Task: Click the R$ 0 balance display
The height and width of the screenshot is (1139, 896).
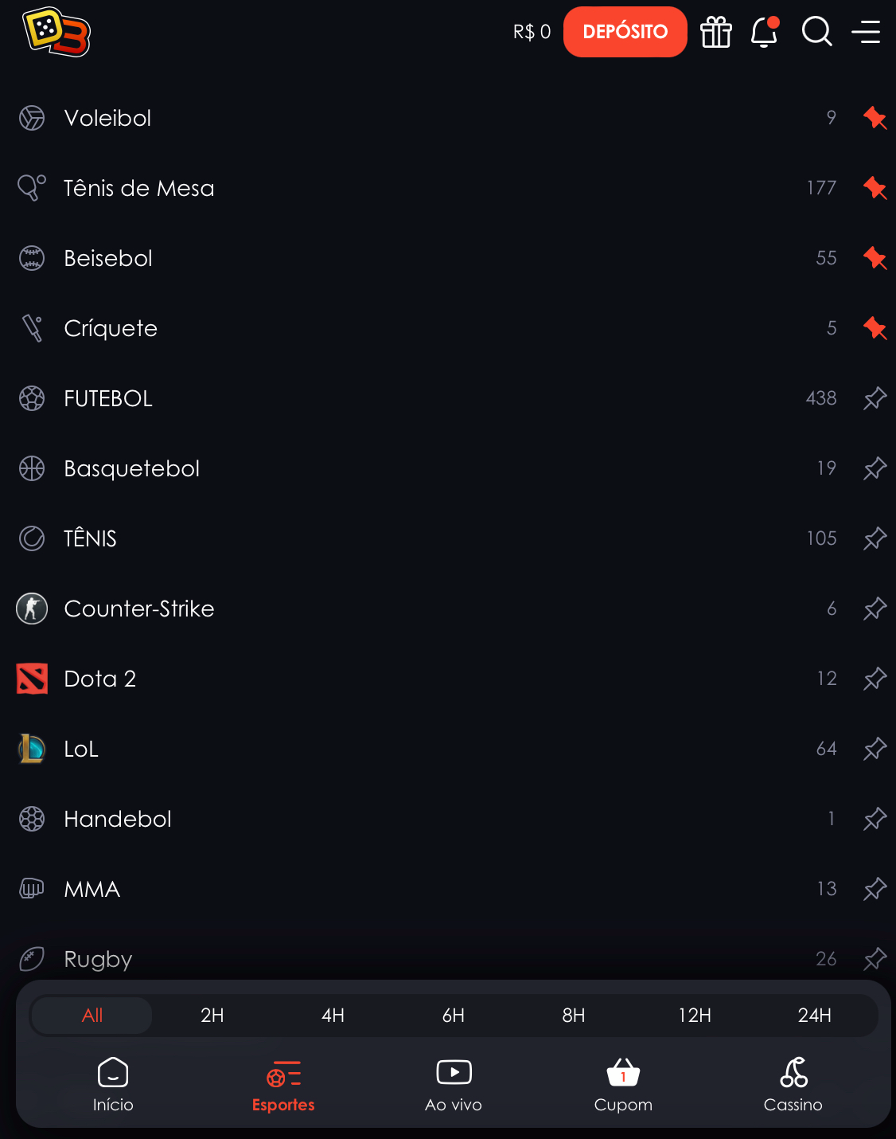Action: (x=532, y=32)
